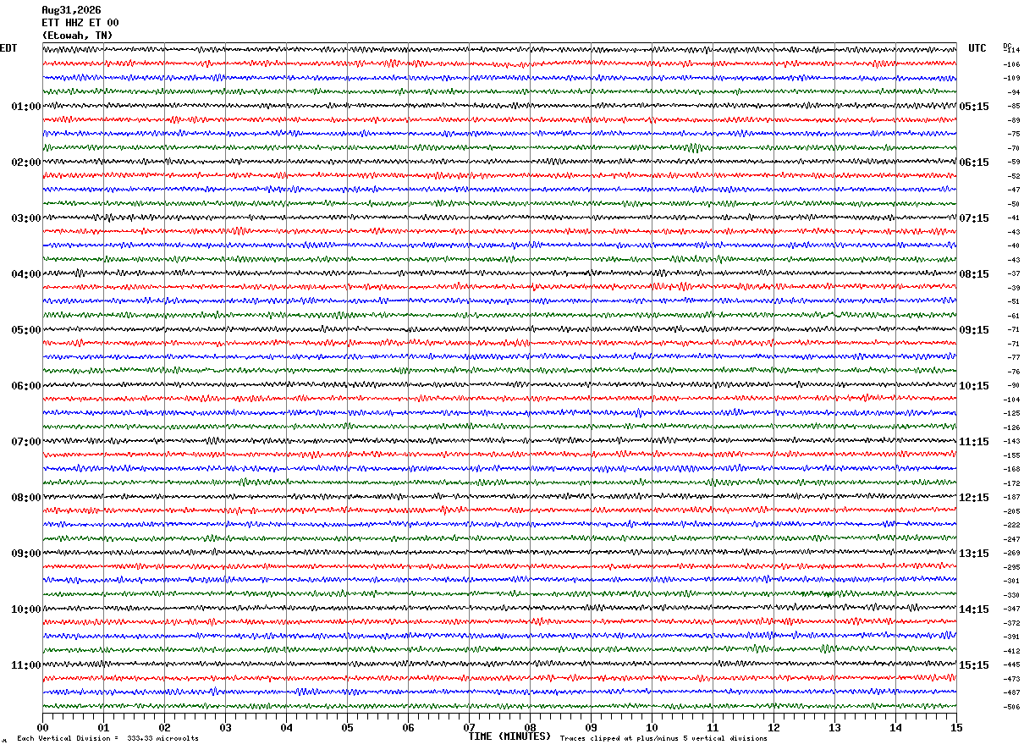Click minute 00 on the time axis
This screenshot has width=1024, height=750.
click(x=42, y=727)
